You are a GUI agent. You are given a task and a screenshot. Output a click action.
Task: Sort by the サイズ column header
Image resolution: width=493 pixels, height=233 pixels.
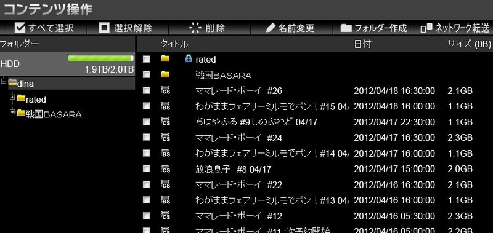tap(469, 44)
